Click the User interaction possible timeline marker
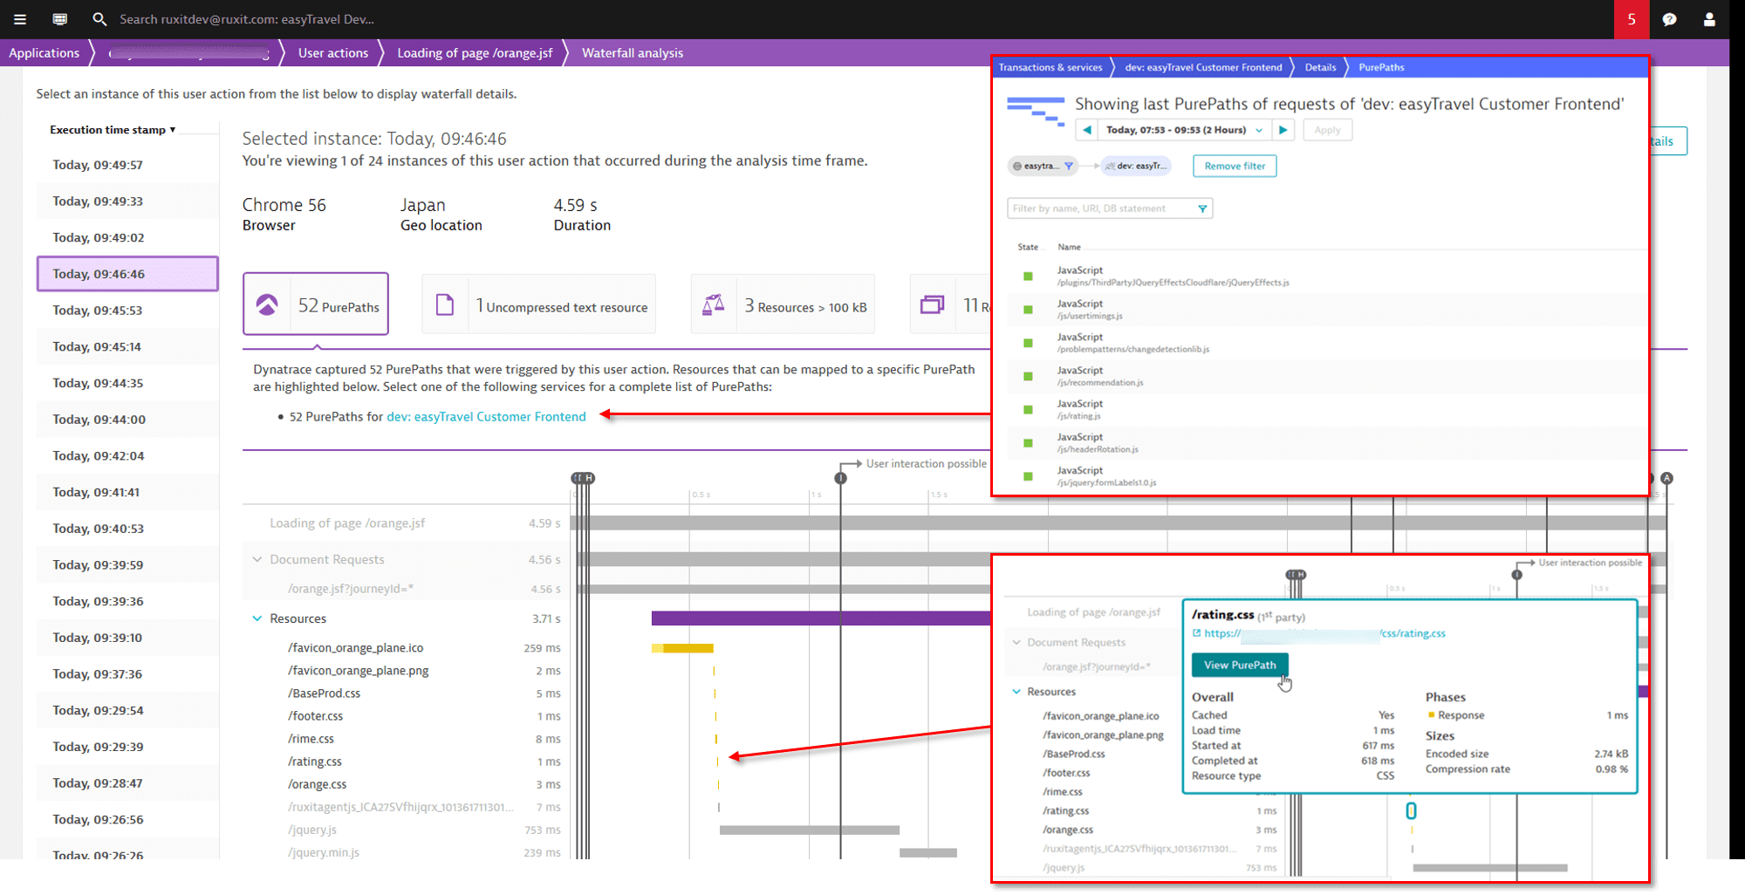 coord(840,478)
